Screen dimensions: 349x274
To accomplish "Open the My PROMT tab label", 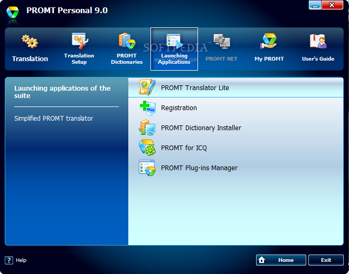I will pyautogui.click(x=269, y=59).
